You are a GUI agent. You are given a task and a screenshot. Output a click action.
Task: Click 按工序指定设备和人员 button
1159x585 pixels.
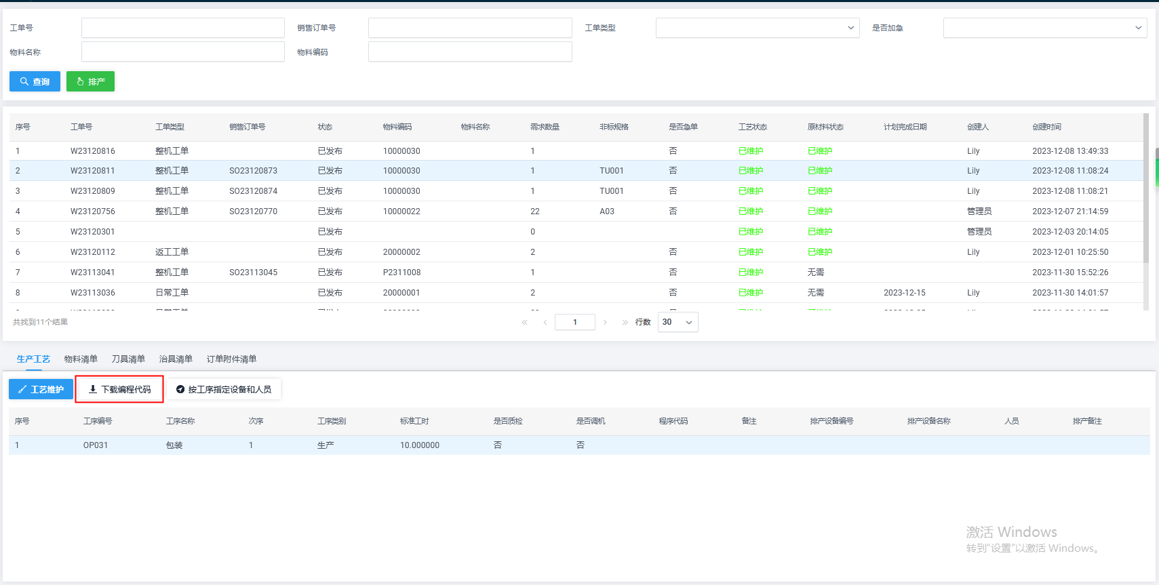coord(224,389)
